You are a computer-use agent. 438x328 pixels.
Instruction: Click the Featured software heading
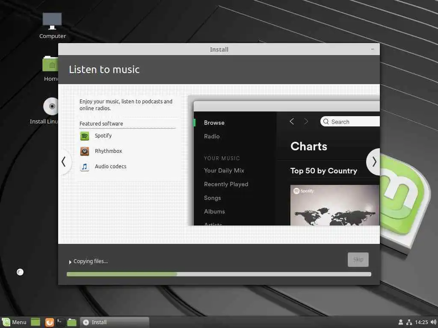(101, 123)
